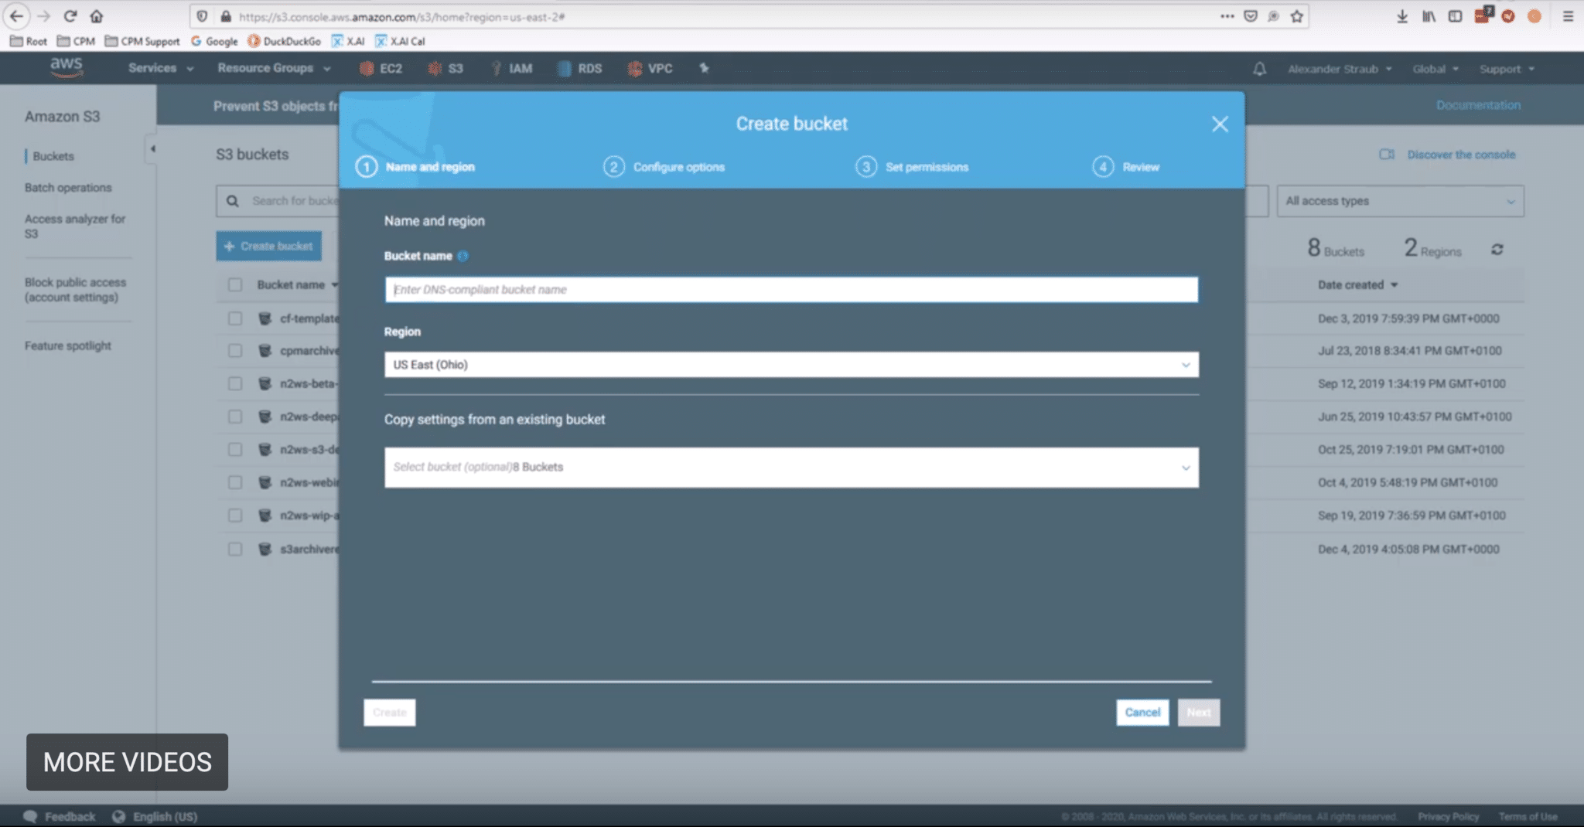Open the Global region menu

[1435, 69]
